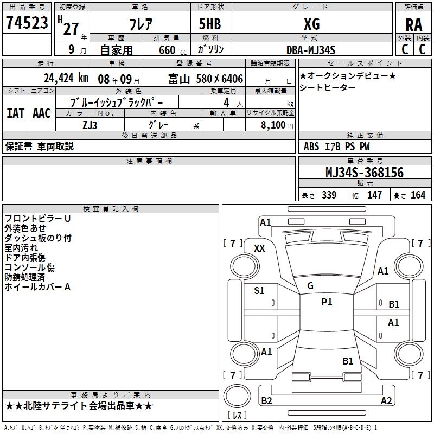Click the セールスポイント section header

point(365,63)
